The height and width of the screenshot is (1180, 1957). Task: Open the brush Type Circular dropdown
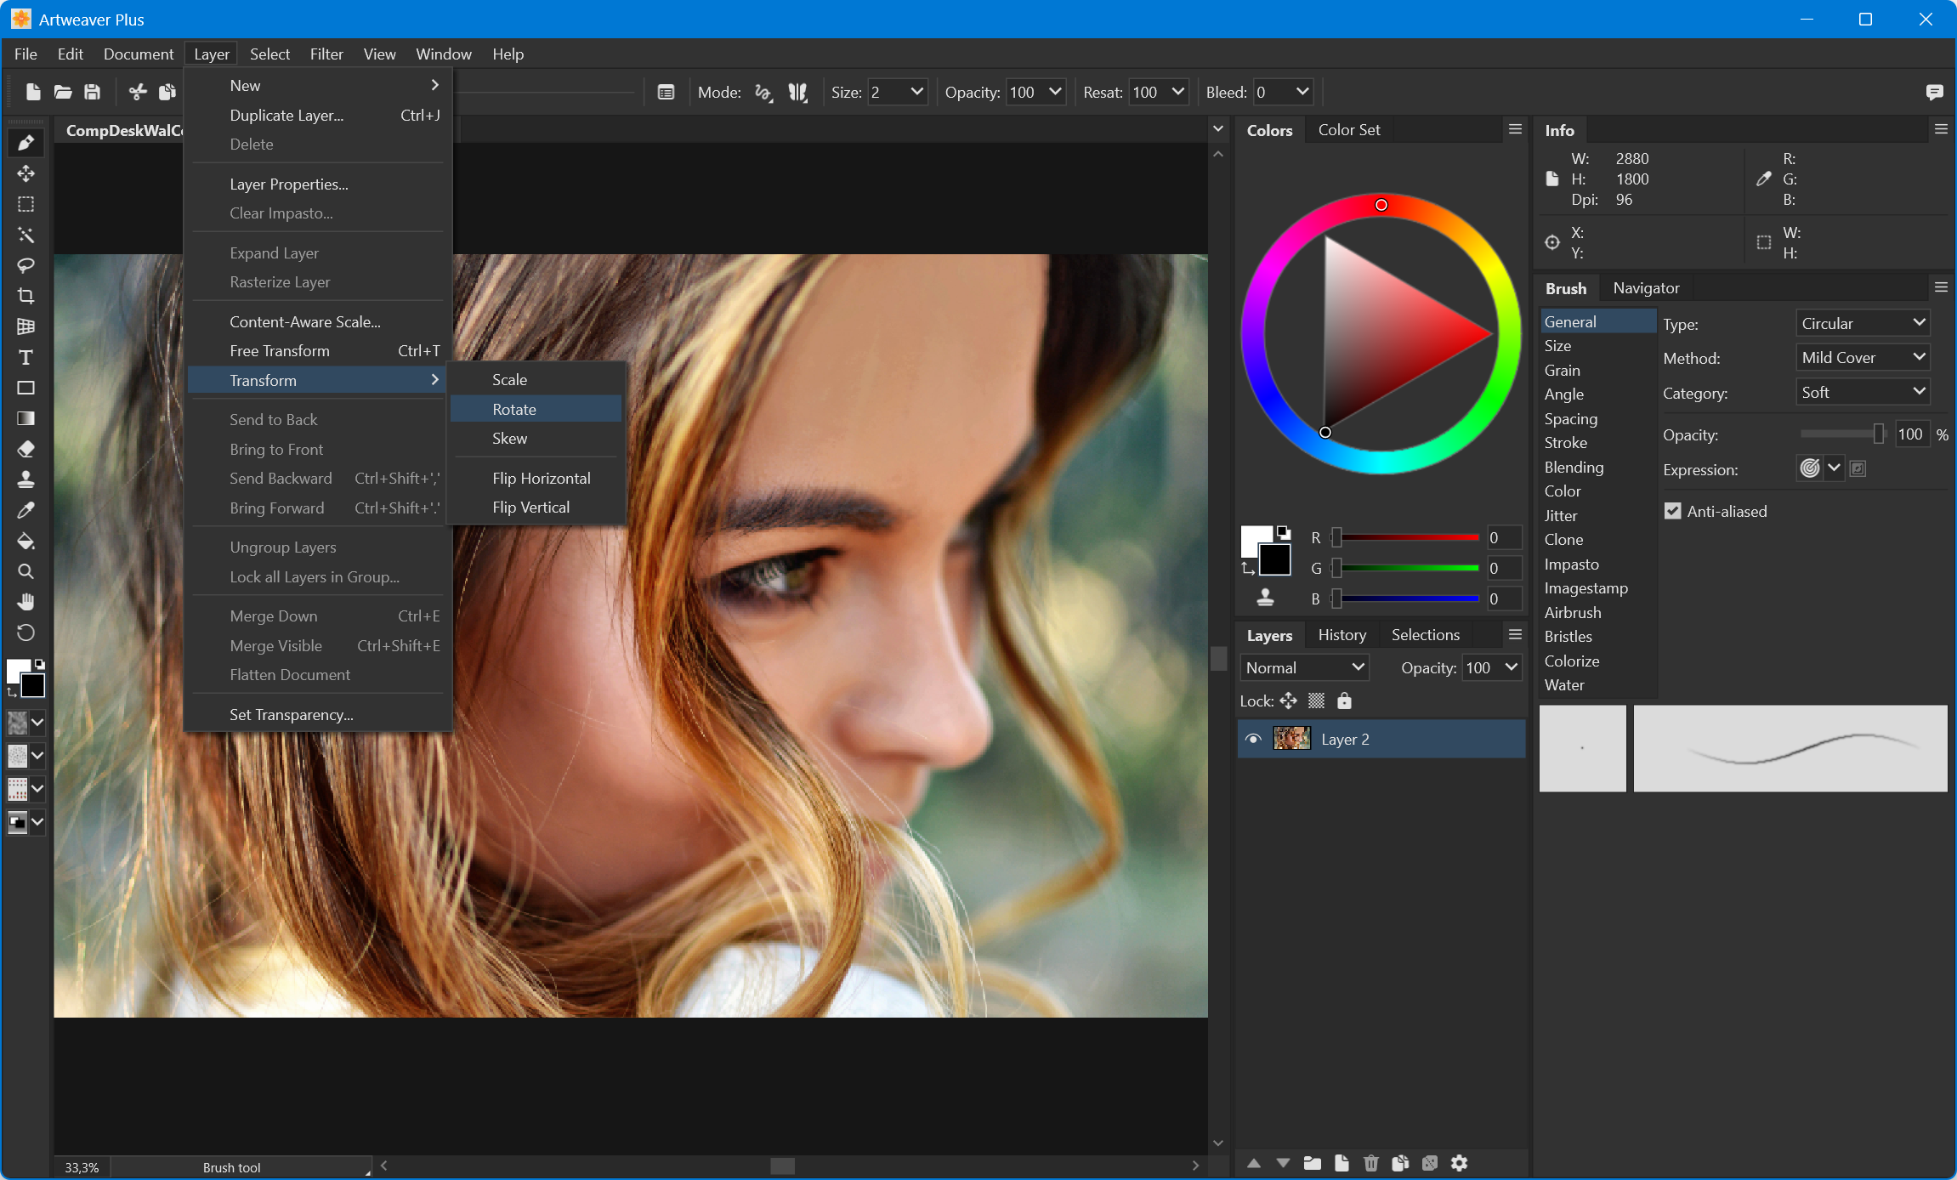click(1862, 323)
